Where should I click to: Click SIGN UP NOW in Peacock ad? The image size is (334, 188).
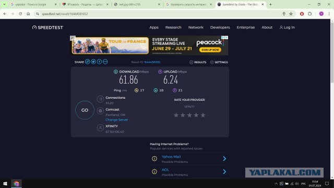(210, 50)
